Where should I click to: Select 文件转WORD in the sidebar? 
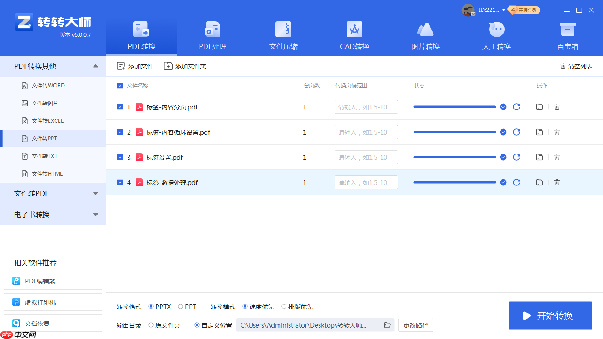tap(53, 86)
